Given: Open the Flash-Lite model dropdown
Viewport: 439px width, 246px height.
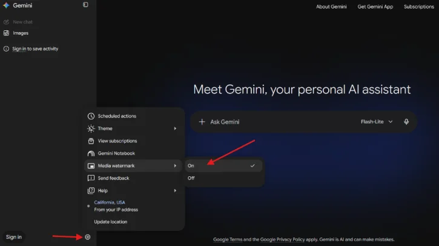Looking at the screenshot, I should click(x=377, y=122).
